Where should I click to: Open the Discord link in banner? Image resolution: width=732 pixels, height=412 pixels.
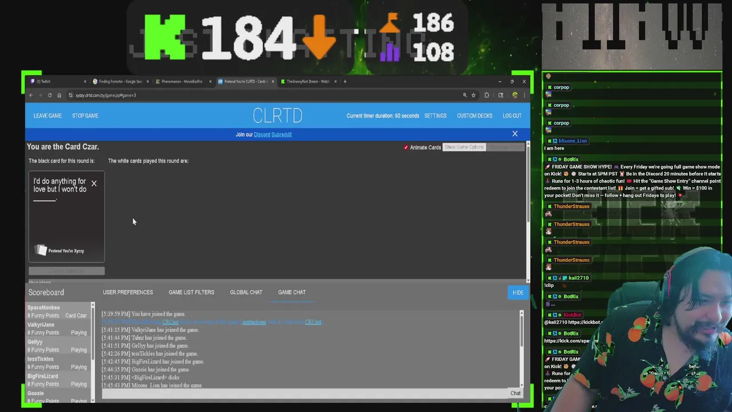click(262, 134)
